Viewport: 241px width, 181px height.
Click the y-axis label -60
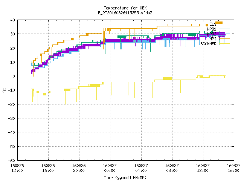[x=12, y=161]
